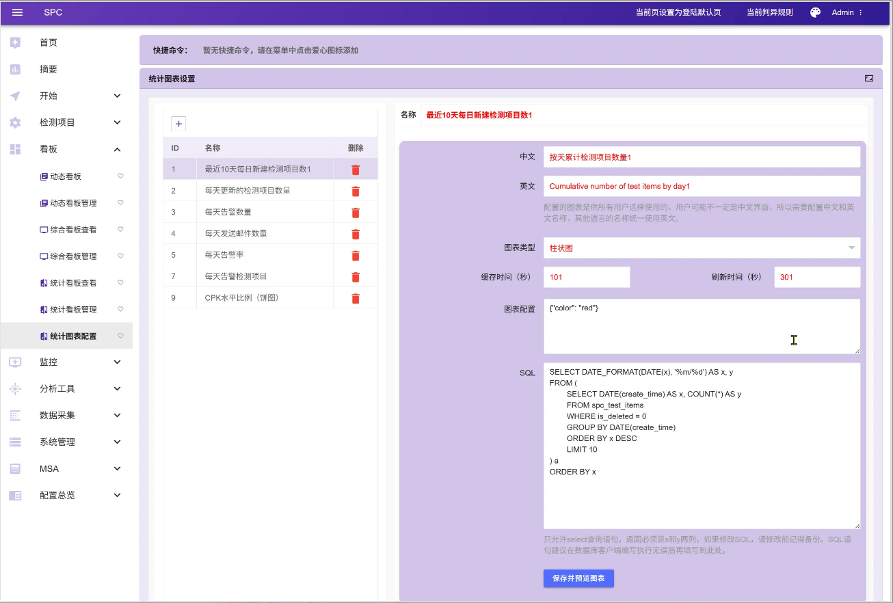Toggle favorite heart next to 统计图表配置
Screen dimensions: 893x603
120,336
